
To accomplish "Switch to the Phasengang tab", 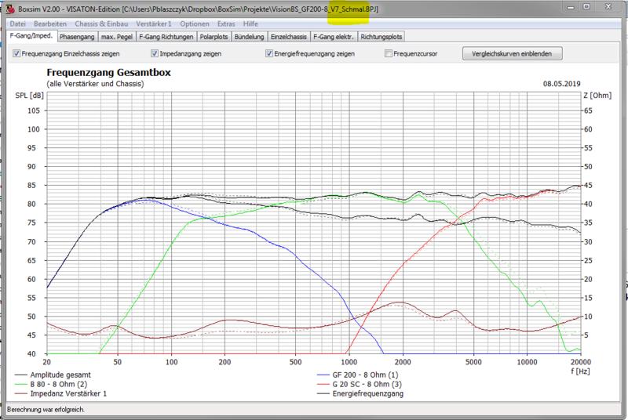I will [x=77, y=36].
